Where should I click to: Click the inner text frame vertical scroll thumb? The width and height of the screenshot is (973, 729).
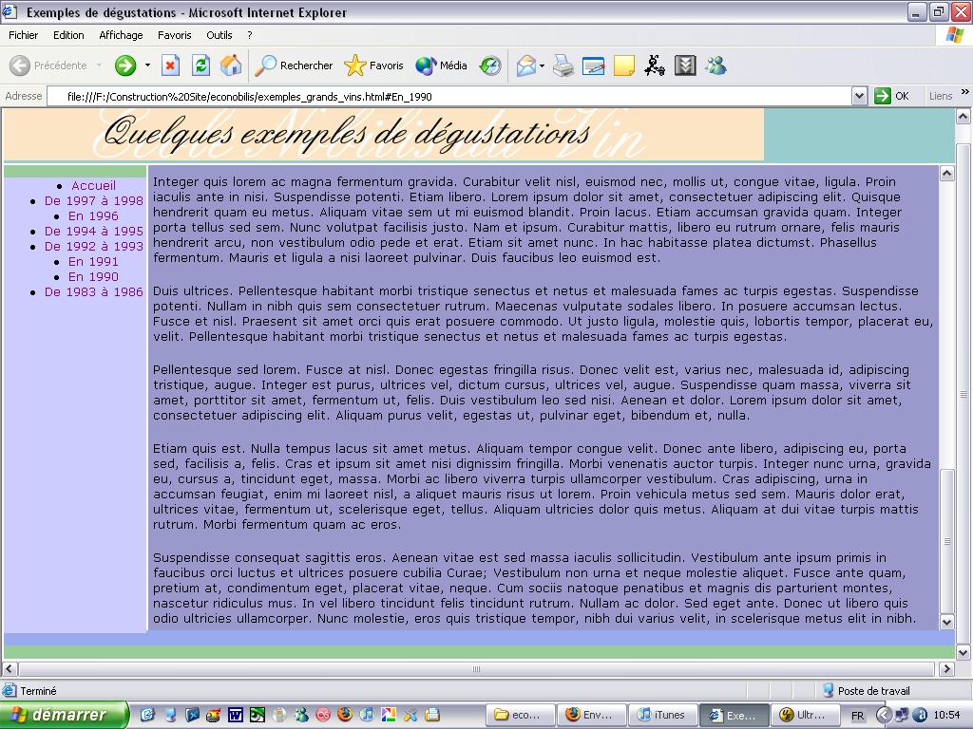click(947, 541)
